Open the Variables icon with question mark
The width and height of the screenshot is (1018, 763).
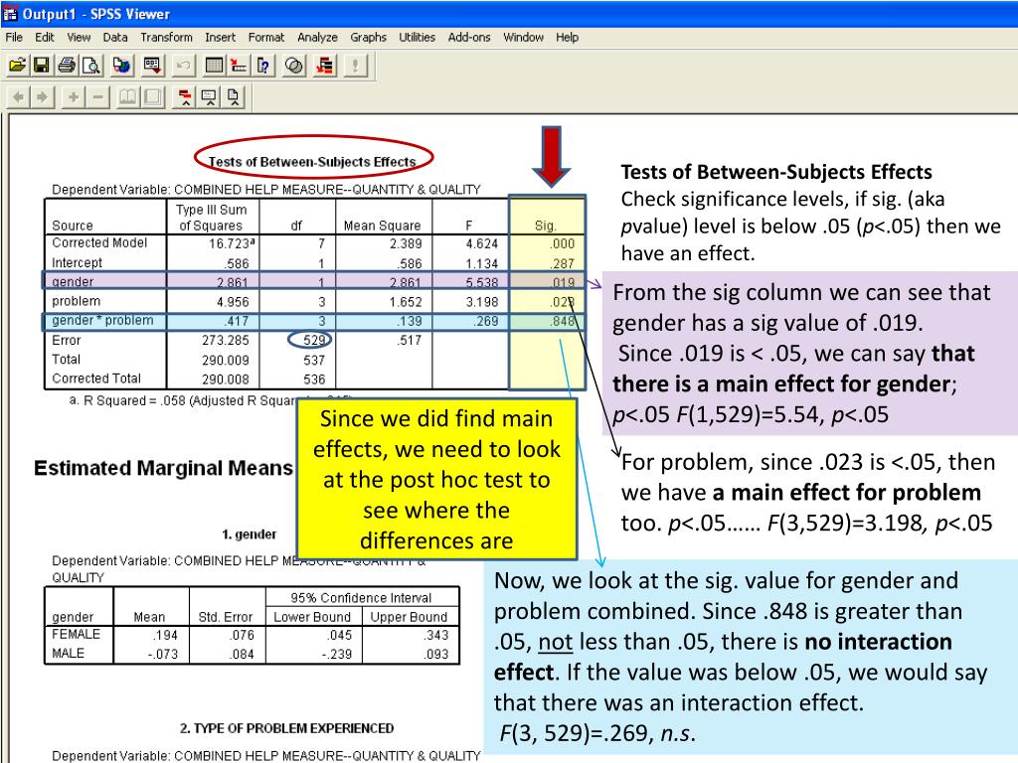pyautogui.click(x=262, y=66)
